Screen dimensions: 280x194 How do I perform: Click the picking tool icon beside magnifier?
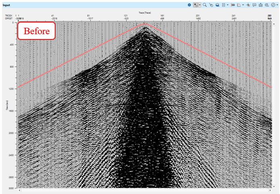pyautogui.click(x=211, y=5)
